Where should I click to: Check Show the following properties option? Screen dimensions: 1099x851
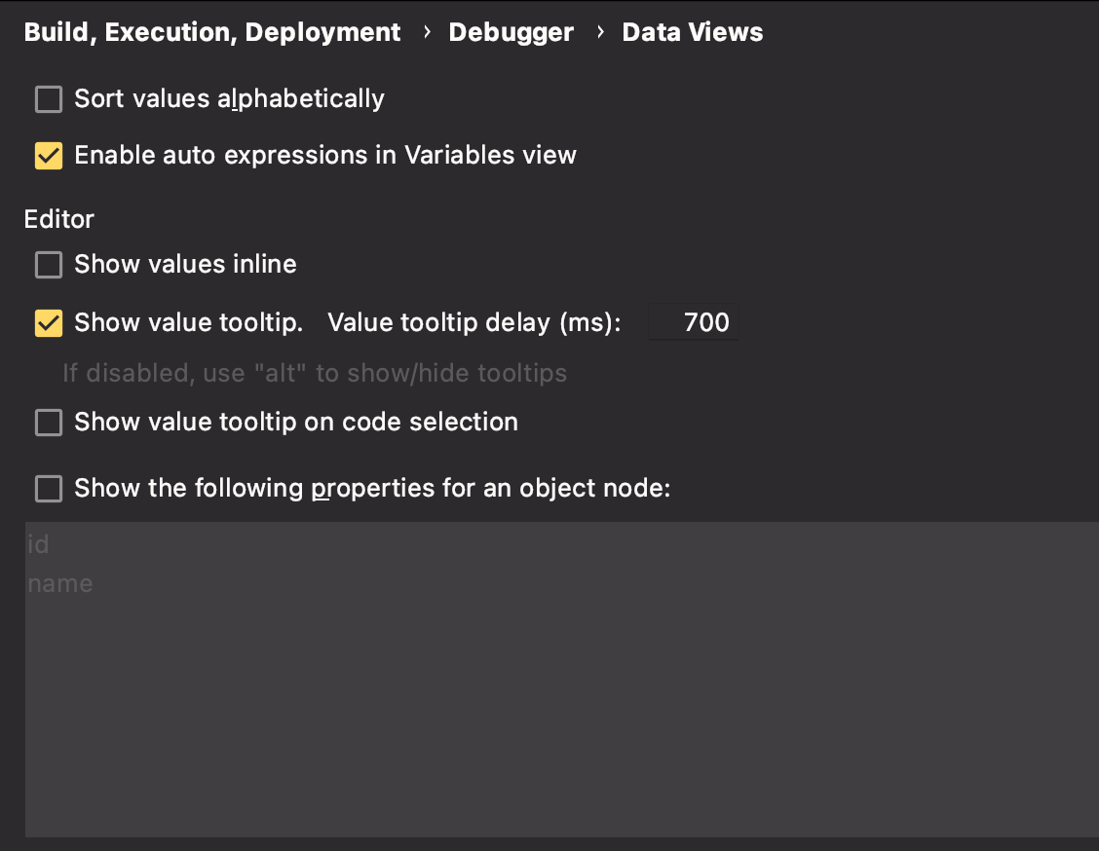click(49, 488)
